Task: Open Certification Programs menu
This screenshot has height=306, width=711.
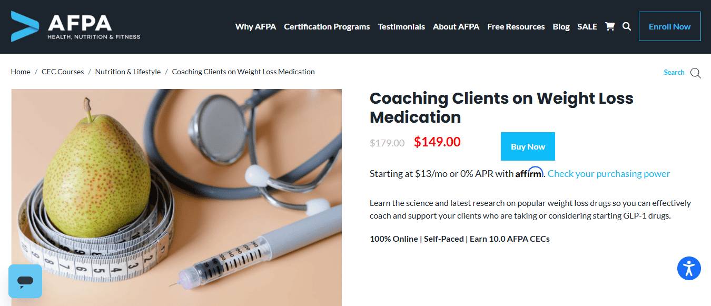Action: pos(327,26)
